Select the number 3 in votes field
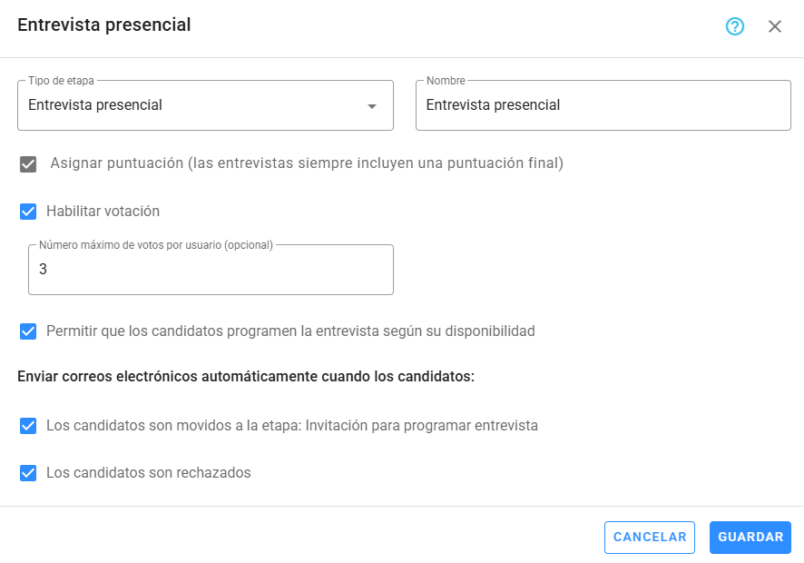This screenshot has height=563, width=804. (44, 269)
